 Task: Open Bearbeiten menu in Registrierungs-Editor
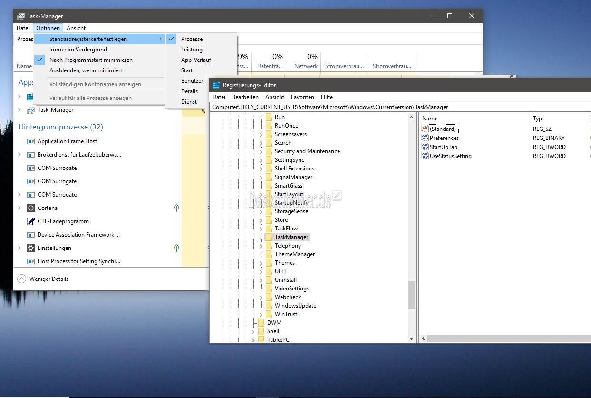(245, 97)
